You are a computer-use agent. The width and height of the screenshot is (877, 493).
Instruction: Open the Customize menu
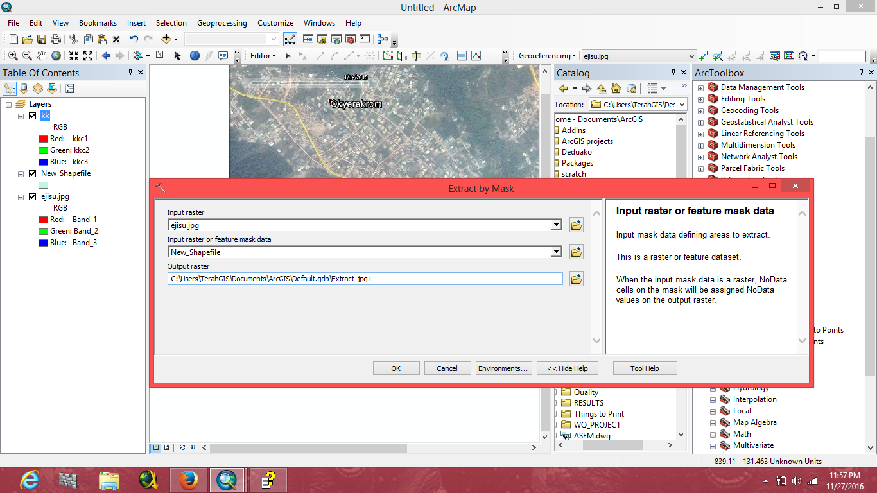[275, 22]
